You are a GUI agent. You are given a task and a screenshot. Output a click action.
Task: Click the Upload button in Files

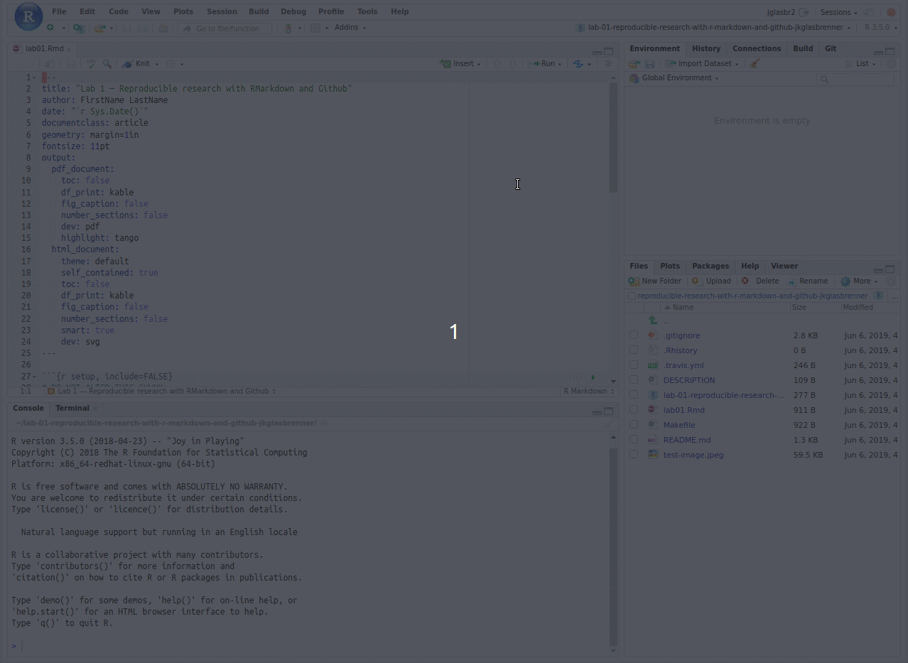[x=711, y=281]
